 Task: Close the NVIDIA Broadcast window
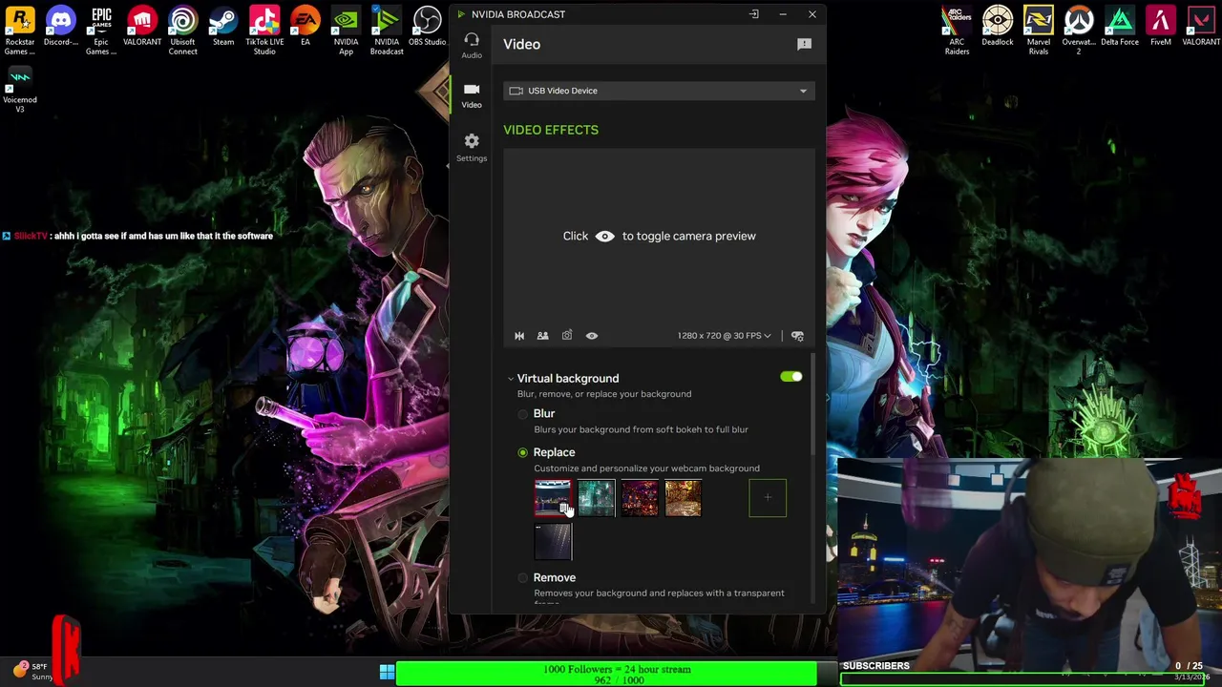pyautogui.click(x=812, y=14)
